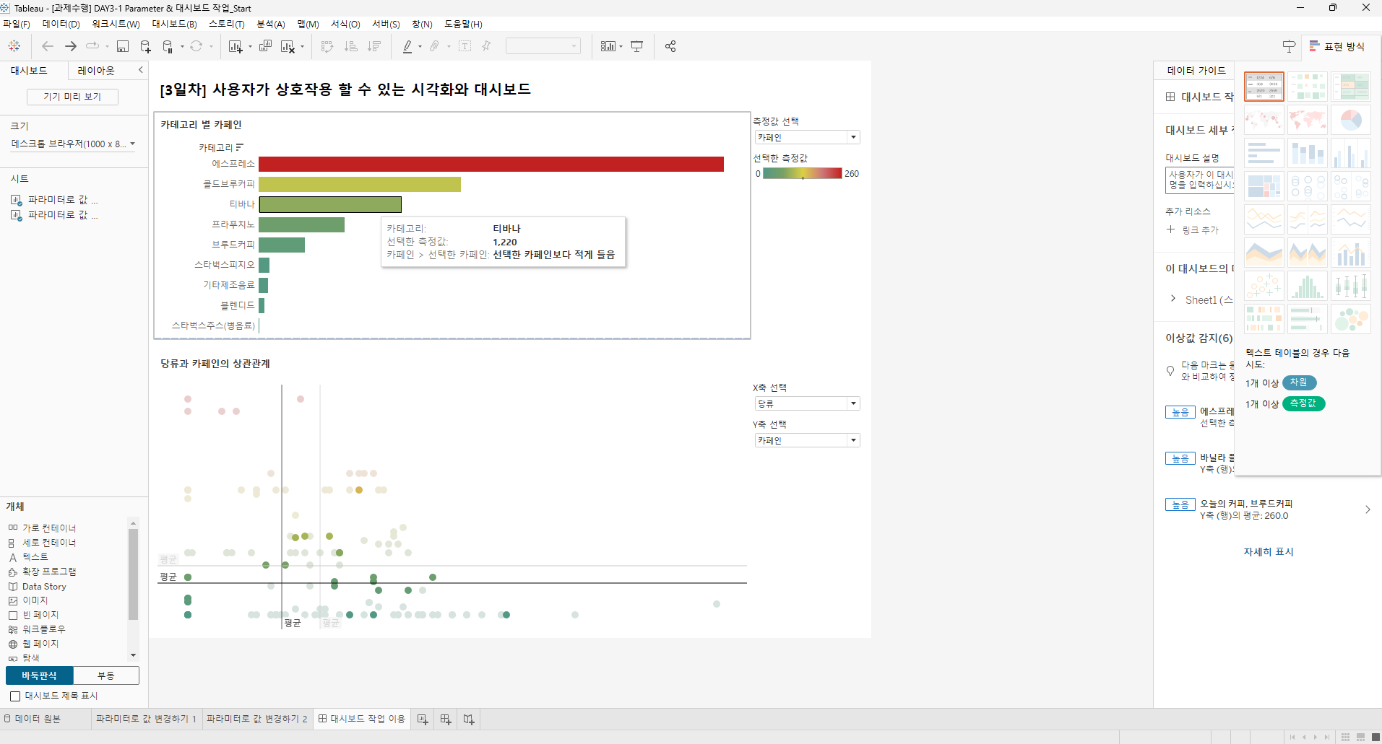Switch to the 레이아웃 tab
The height and width of the screenshot is (744, 1382).
(x=96, y=70)
